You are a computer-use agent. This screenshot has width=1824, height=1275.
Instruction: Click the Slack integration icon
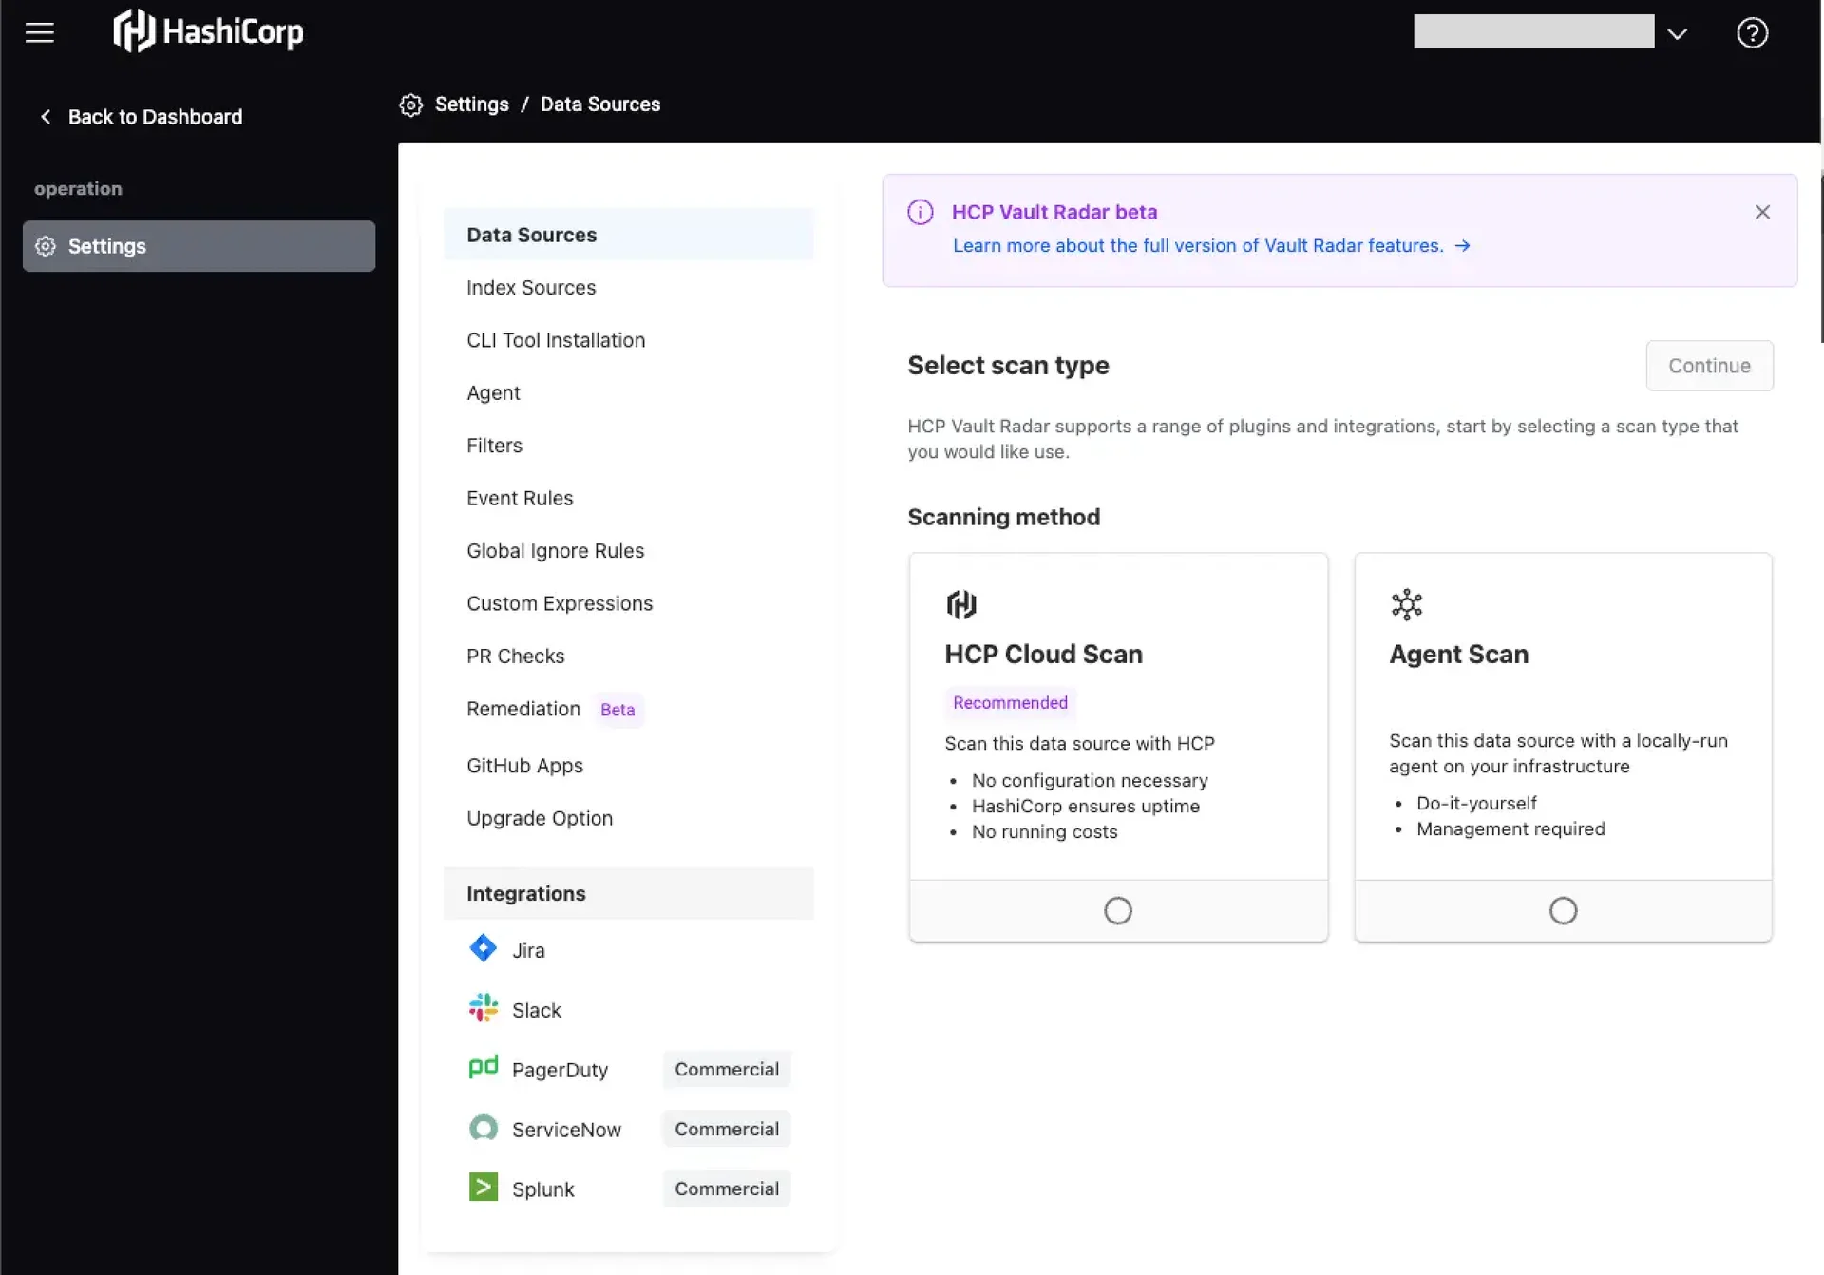pyautogui.click(x=483, y=1008)
